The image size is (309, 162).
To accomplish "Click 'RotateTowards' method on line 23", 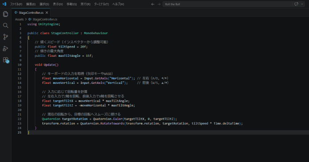I will pyautogui.click(x=112, y=123).
